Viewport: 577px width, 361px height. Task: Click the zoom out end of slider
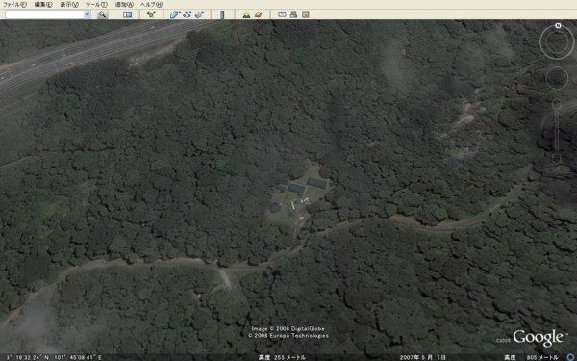pos(557,159)
